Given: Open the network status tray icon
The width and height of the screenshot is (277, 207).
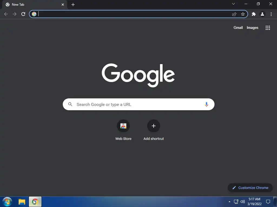Looking at the screenshot, I should pyautogui.click(x=236, y=202).
